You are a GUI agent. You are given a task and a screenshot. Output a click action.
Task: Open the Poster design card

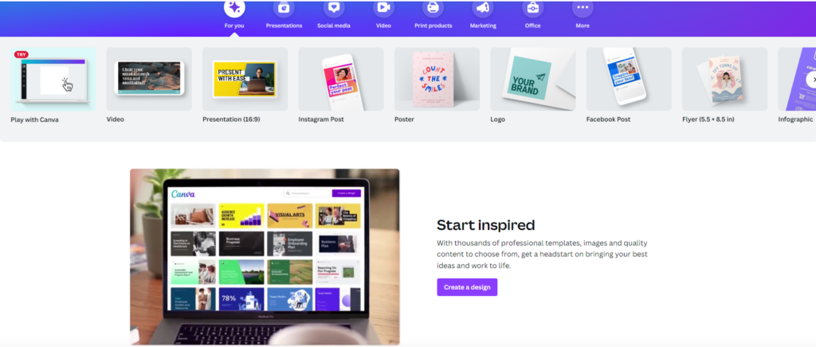pyautogui.click(x=437, y=79)
